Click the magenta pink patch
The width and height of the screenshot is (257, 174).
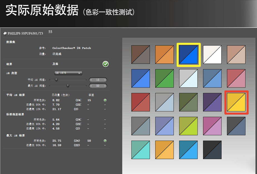212,126
